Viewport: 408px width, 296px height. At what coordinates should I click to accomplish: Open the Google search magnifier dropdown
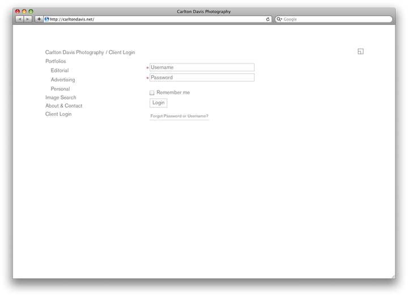279,19
